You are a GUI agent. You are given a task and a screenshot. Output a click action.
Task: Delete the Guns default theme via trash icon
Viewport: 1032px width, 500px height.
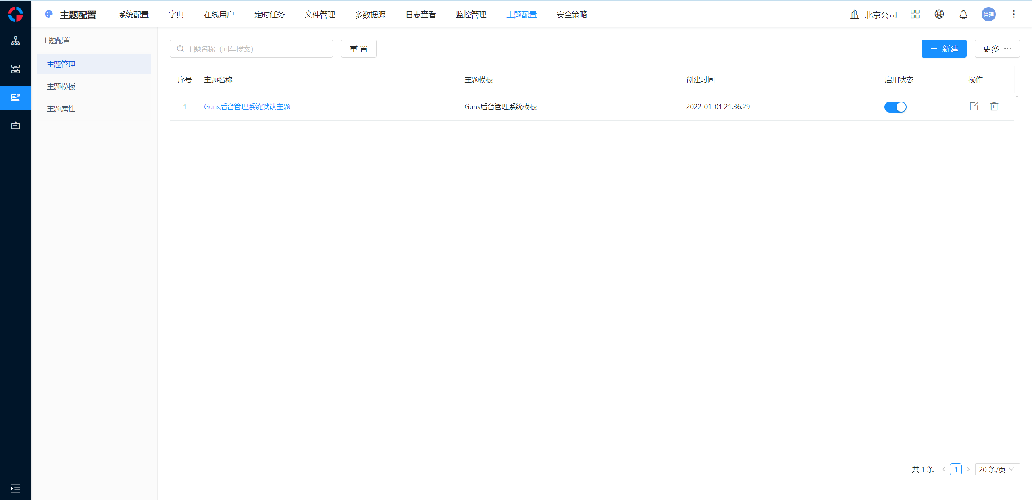[994, 106]
